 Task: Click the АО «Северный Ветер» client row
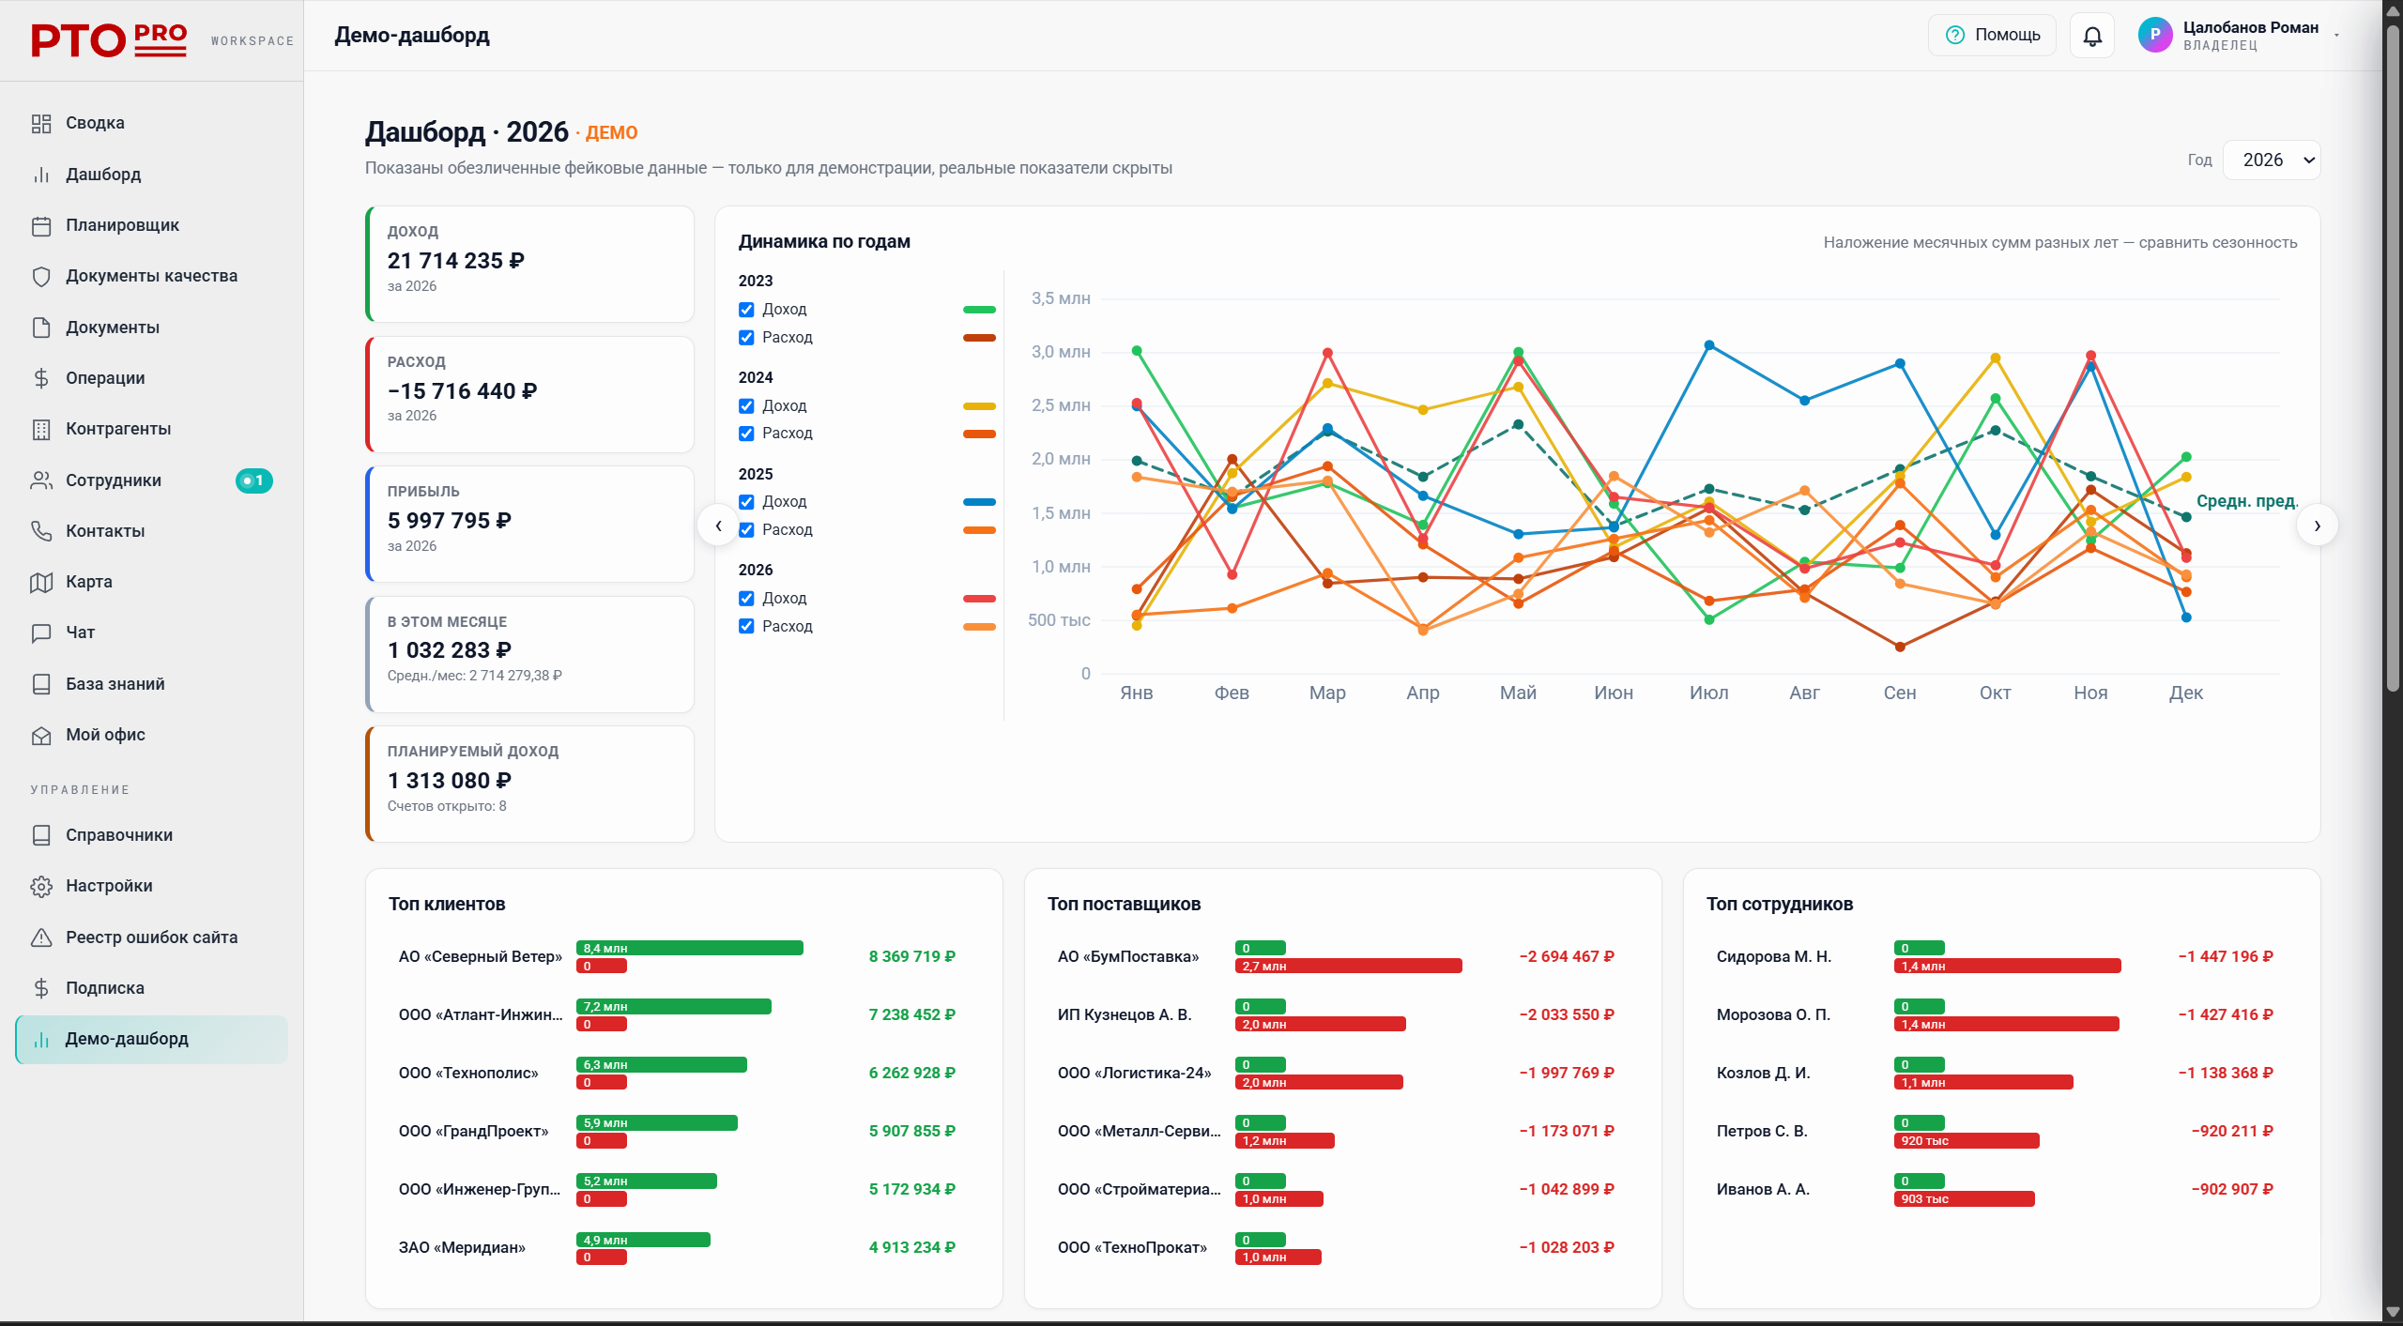[x=684, y=957]
